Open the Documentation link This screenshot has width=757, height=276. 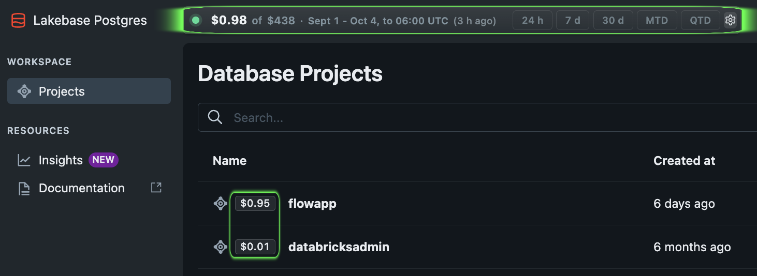(x=82, y=188)
